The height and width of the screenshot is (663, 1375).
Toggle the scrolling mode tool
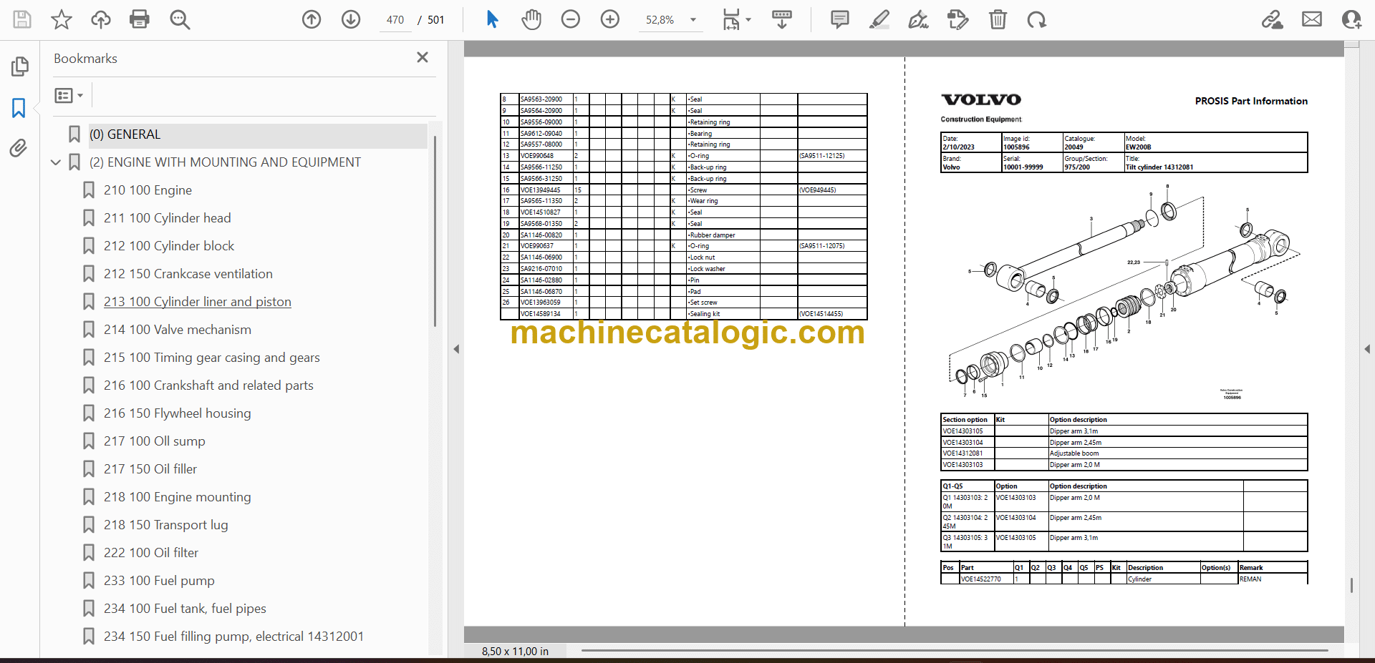782,19
